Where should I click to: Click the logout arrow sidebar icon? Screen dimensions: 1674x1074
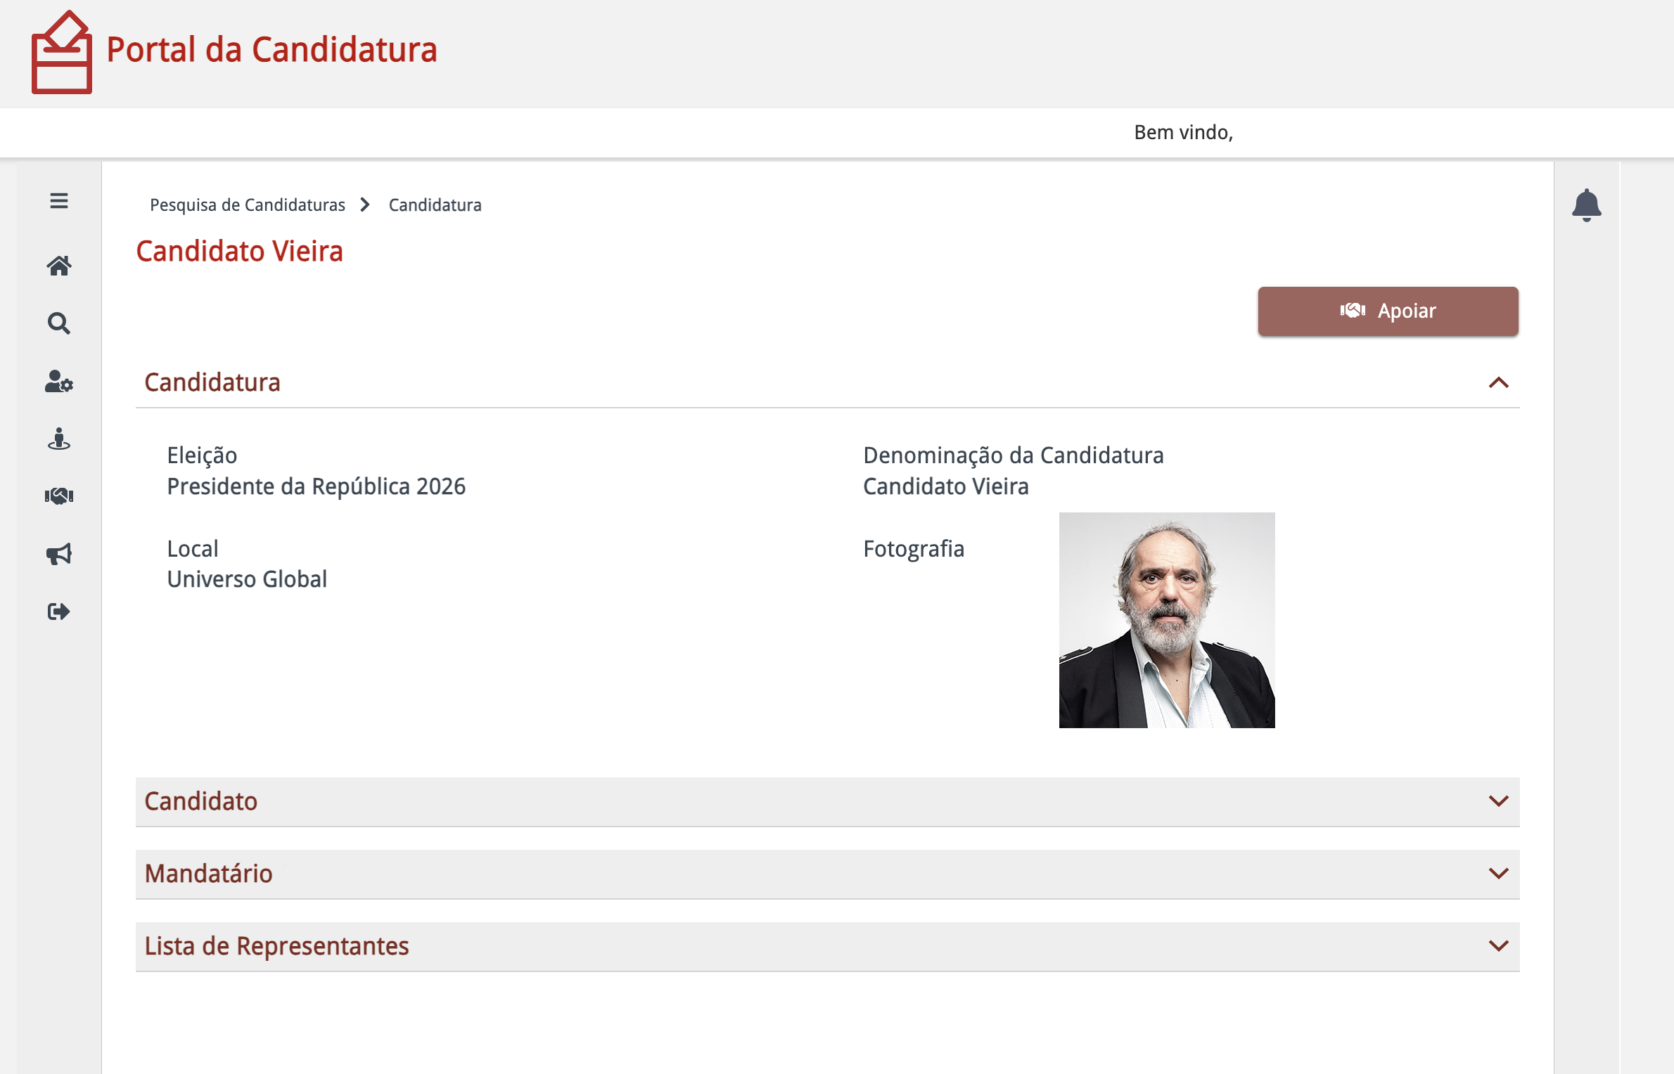pos(59,612)
